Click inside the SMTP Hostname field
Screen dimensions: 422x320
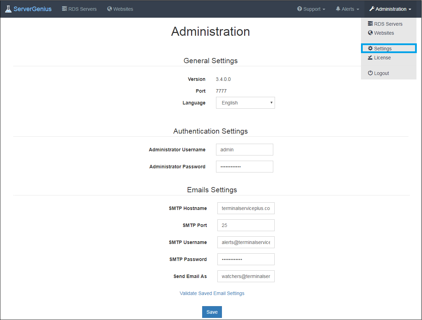(246, 208)
